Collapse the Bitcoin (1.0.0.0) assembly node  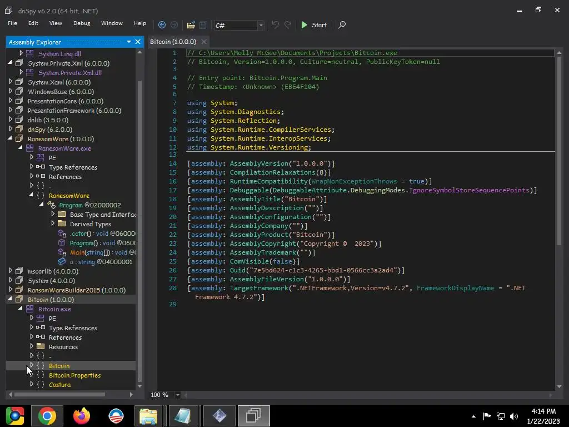10,299
